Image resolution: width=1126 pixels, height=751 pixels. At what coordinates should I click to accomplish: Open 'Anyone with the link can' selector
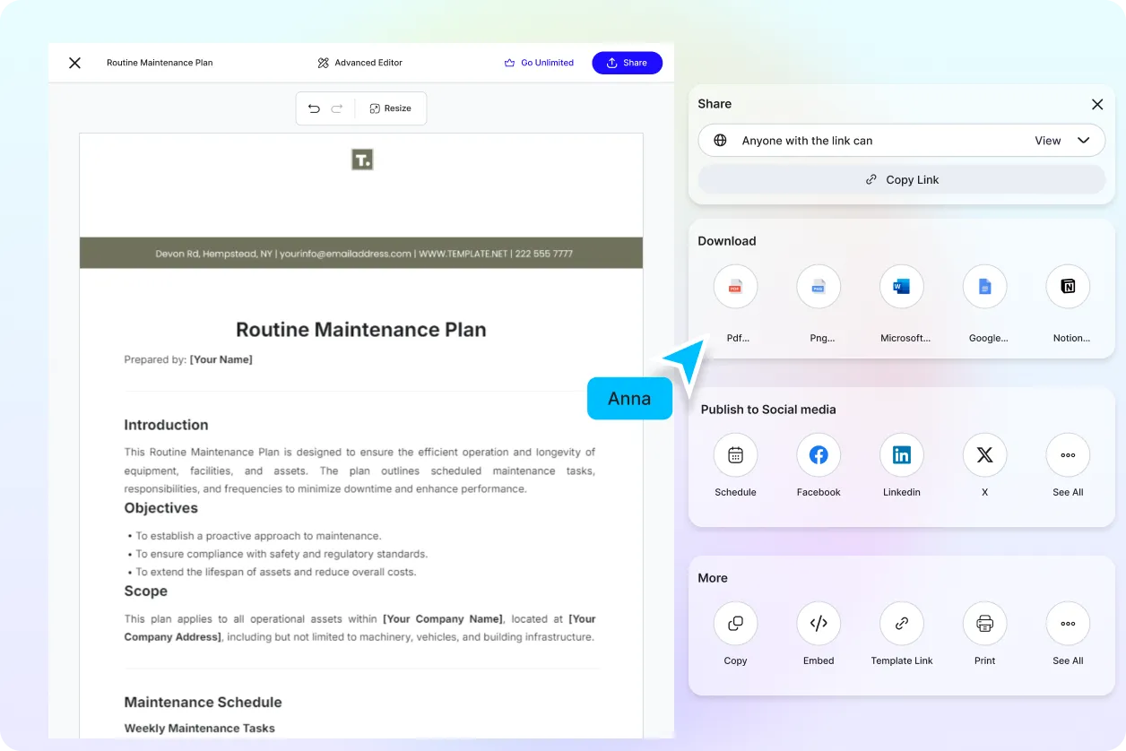pos(807,141)
